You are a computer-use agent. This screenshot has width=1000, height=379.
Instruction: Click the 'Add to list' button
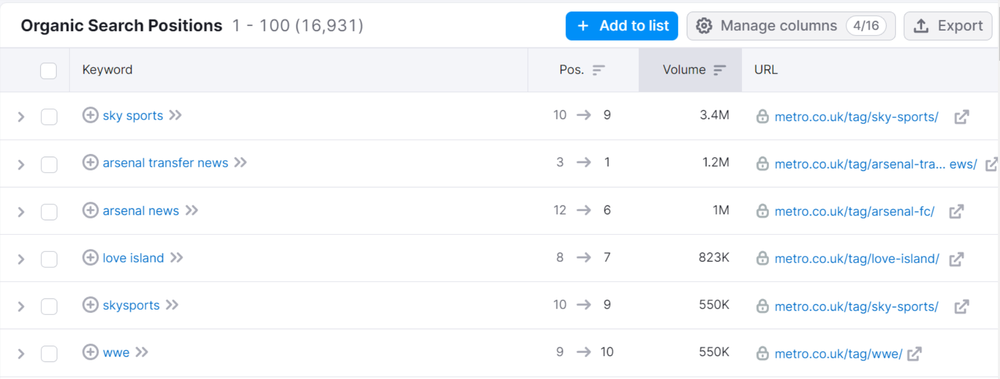[622, 26]
